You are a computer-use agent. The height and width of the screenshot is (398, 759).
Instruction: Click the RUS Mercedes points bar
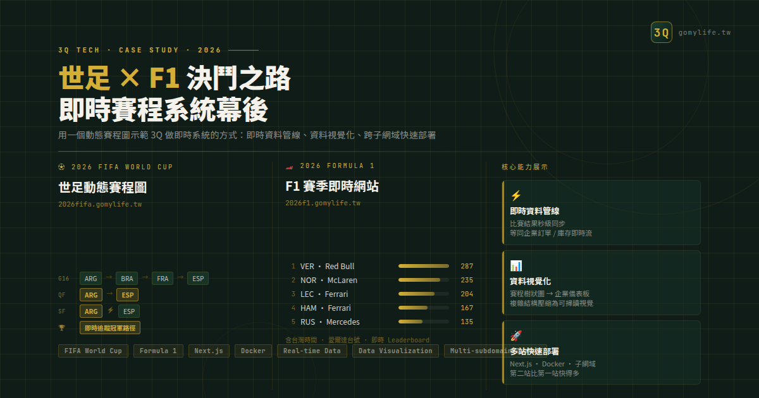pos(424,322)
